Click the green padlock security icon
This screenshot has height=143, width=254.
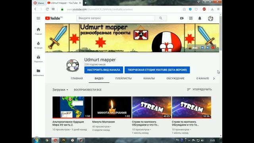coord(62,10)
